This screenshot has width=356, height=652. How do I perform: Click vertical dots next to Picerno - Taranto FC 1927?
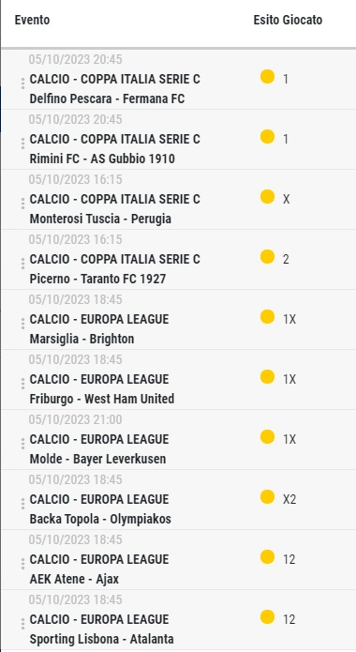click(x=22, y=264)
